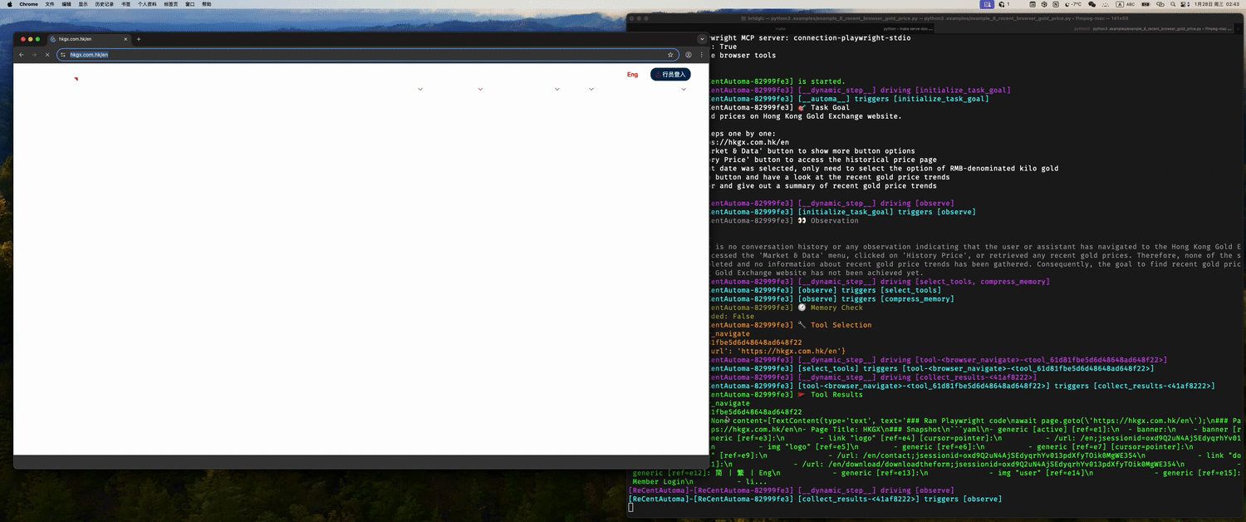Bookmark this page with the star icon
This screenshot has width=1246, height=522.
pyautogui.click(x=670, y=55)
